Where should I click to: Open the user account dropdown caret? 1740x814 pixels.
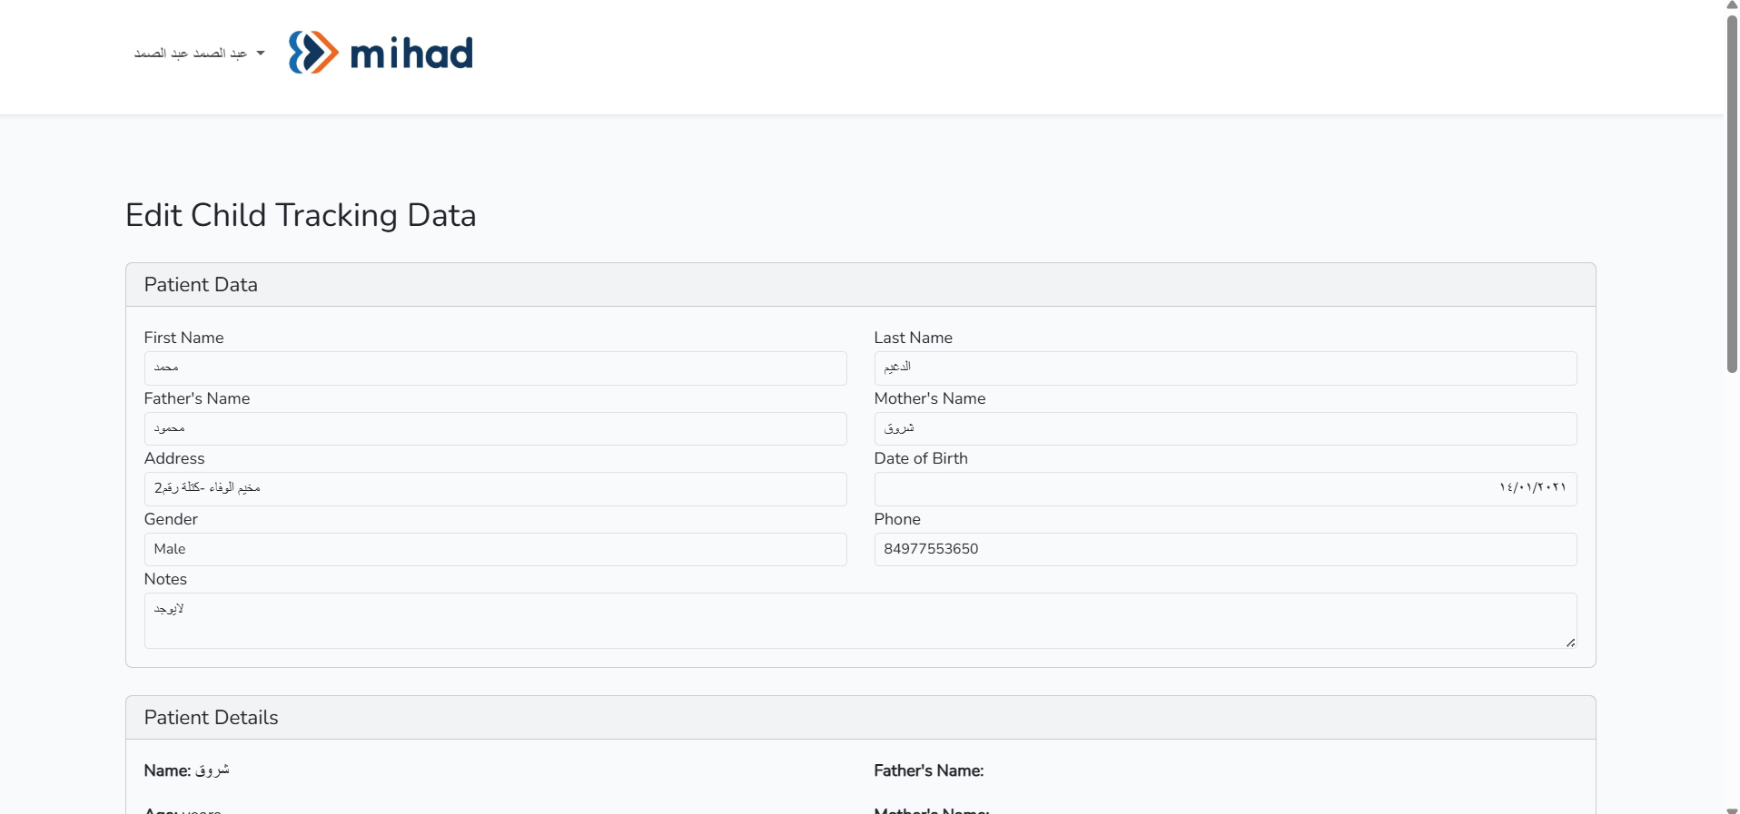point(261,54)
